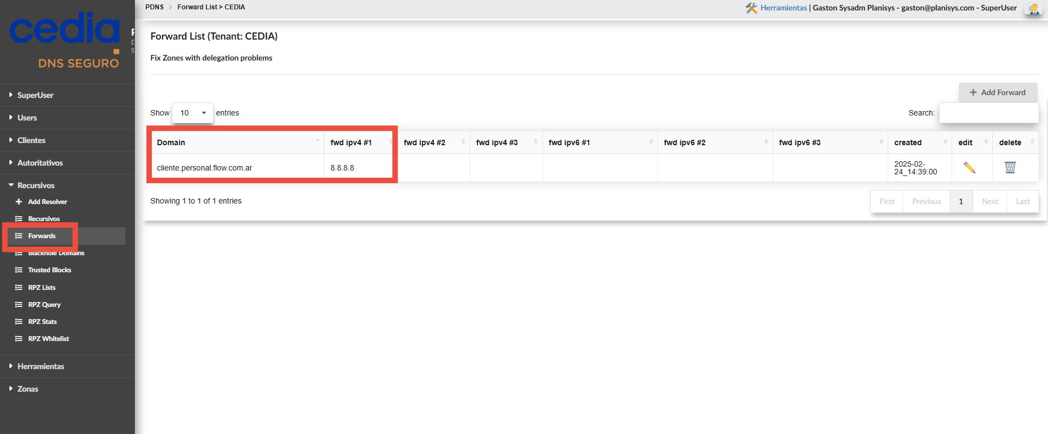Open the Show entries count dropdown
Screen dimensions: 1048x434
pos(192,113)
